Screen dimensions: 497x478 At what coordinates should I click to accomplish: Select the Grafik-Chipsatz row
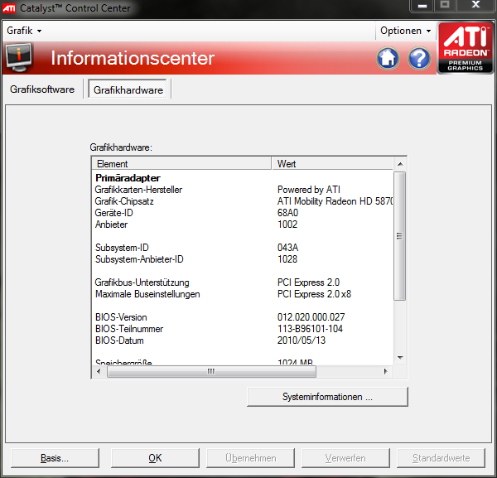point(243,201)
